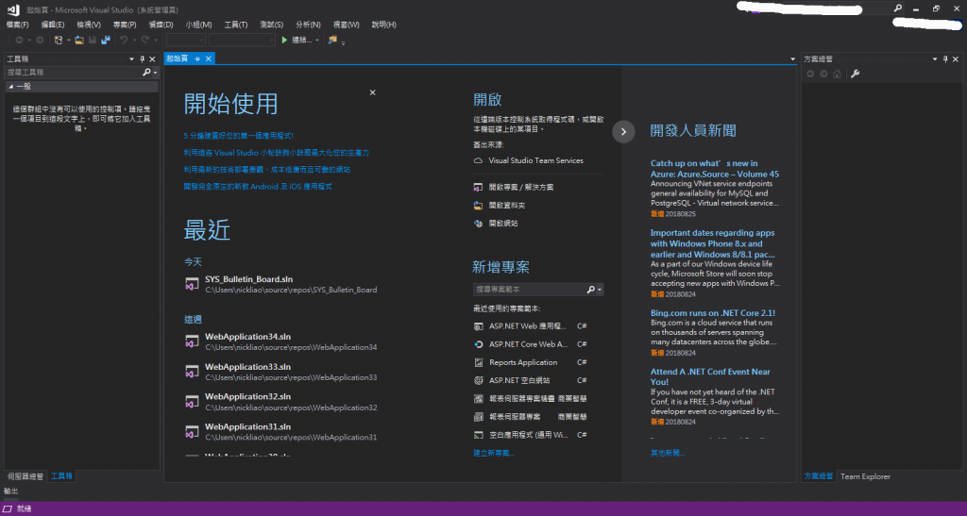Screen dimensions: 967x516
Task: Pin the 方案總管 panel with pushpin icon
Action: [945, 59]
